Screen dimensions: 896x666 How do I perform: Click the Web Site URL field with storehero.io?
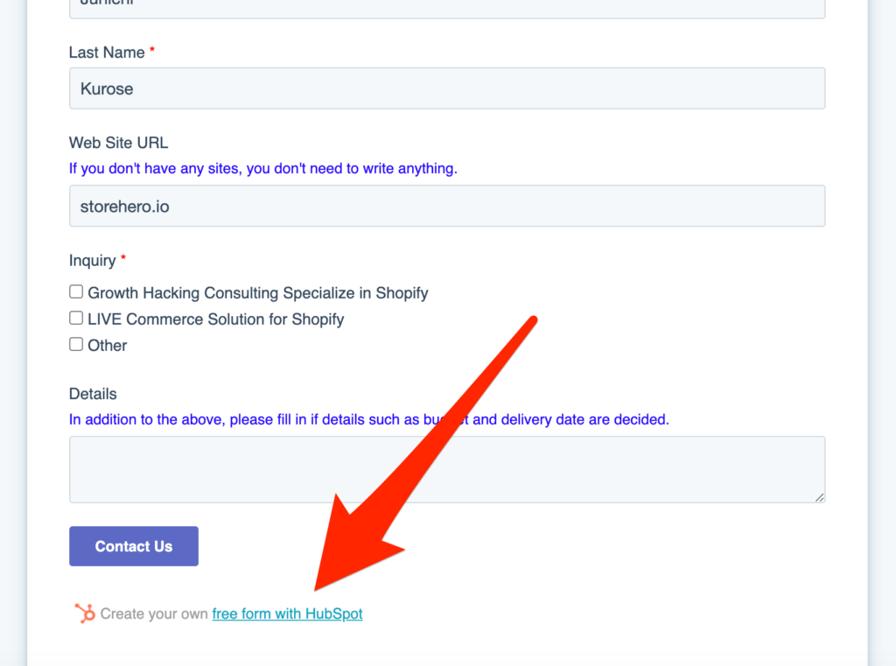[x=447, y=206]
